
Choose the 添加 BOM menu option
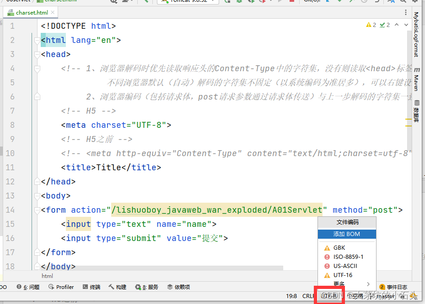pyautogui.click(x=347, y=234)
